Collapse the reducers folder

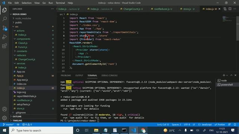coord(33,55)
